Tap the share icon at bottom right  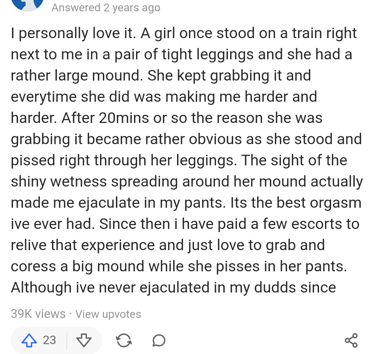(x=351, y=340)
